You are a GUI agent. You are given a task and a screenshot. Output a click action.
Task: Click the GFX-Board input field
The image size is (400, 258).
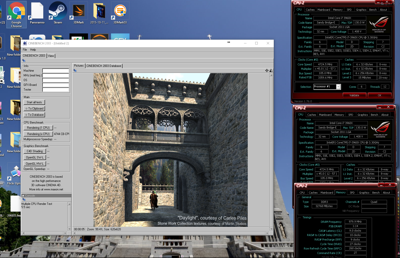tap(55, 85)
